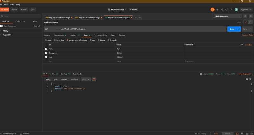The image size is (254, 135).
Task: Click the pencil edit icon near BUILD
Action: click(245, 22)
